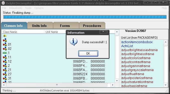
Task: Select the class icon for row .01
Action: click(5, 44)
